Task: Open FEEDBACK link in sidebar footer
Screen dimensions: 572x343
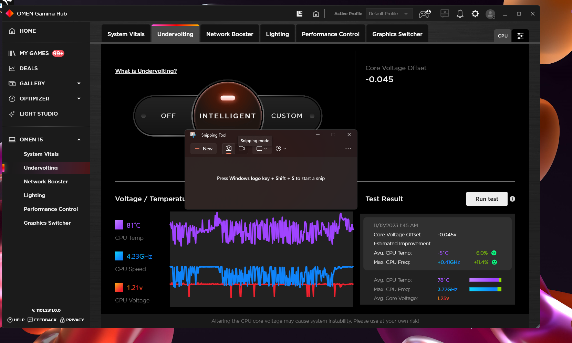Action: click(x=45, y=320)
